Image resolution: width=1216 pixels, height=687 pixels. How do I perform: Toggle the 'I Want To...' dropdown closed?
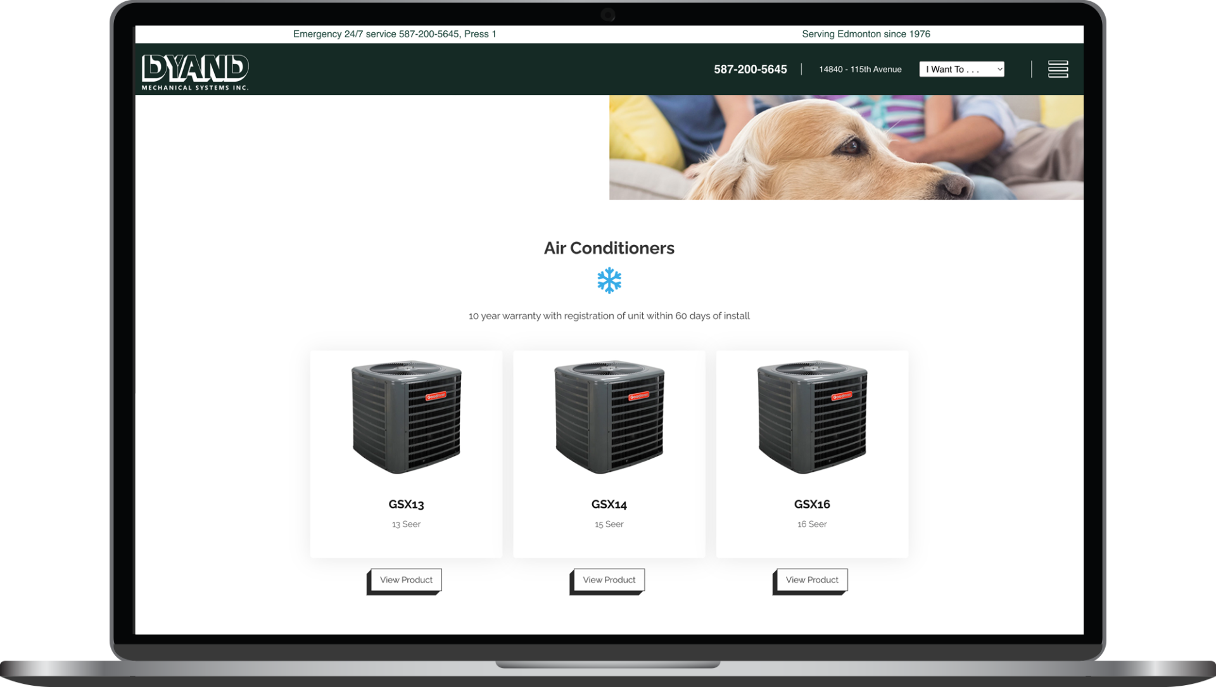[x=961, y=68]
